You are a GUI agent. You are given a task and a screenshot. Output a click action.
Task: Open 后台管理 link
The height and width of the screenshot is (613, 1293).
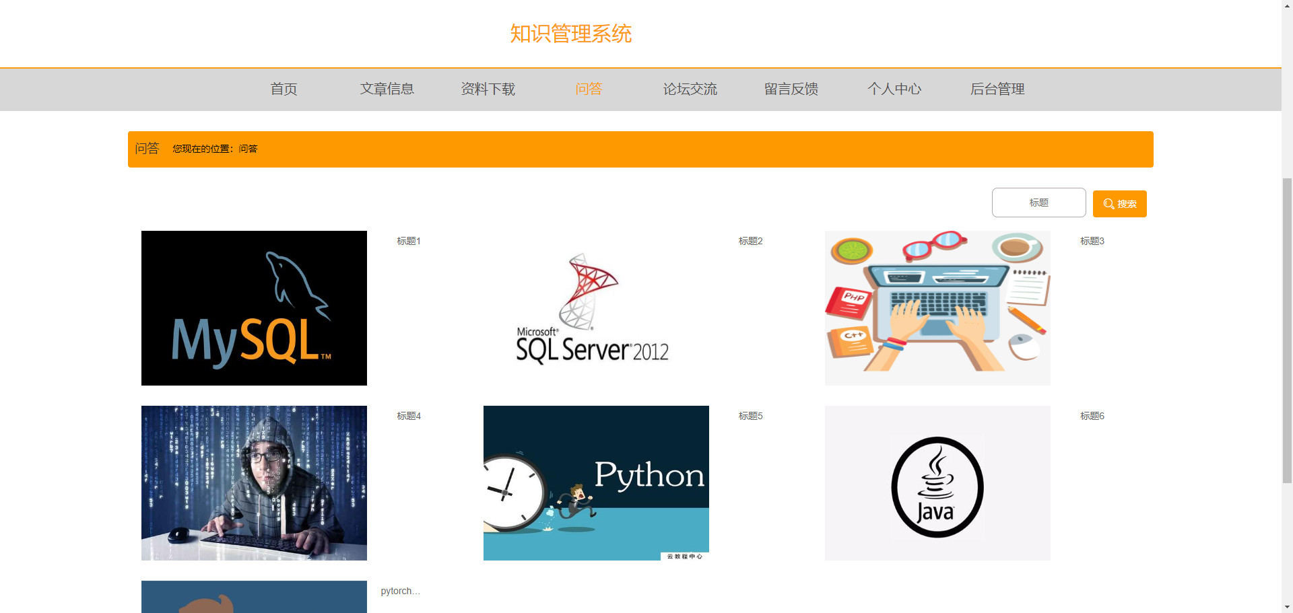[997, 89]
